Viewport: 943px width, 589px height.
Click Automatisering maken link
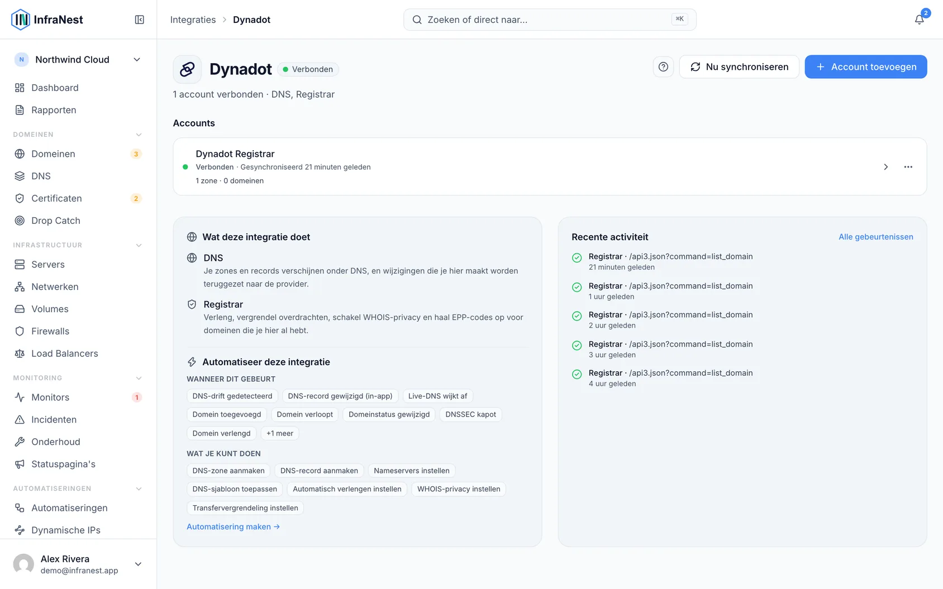233,526
